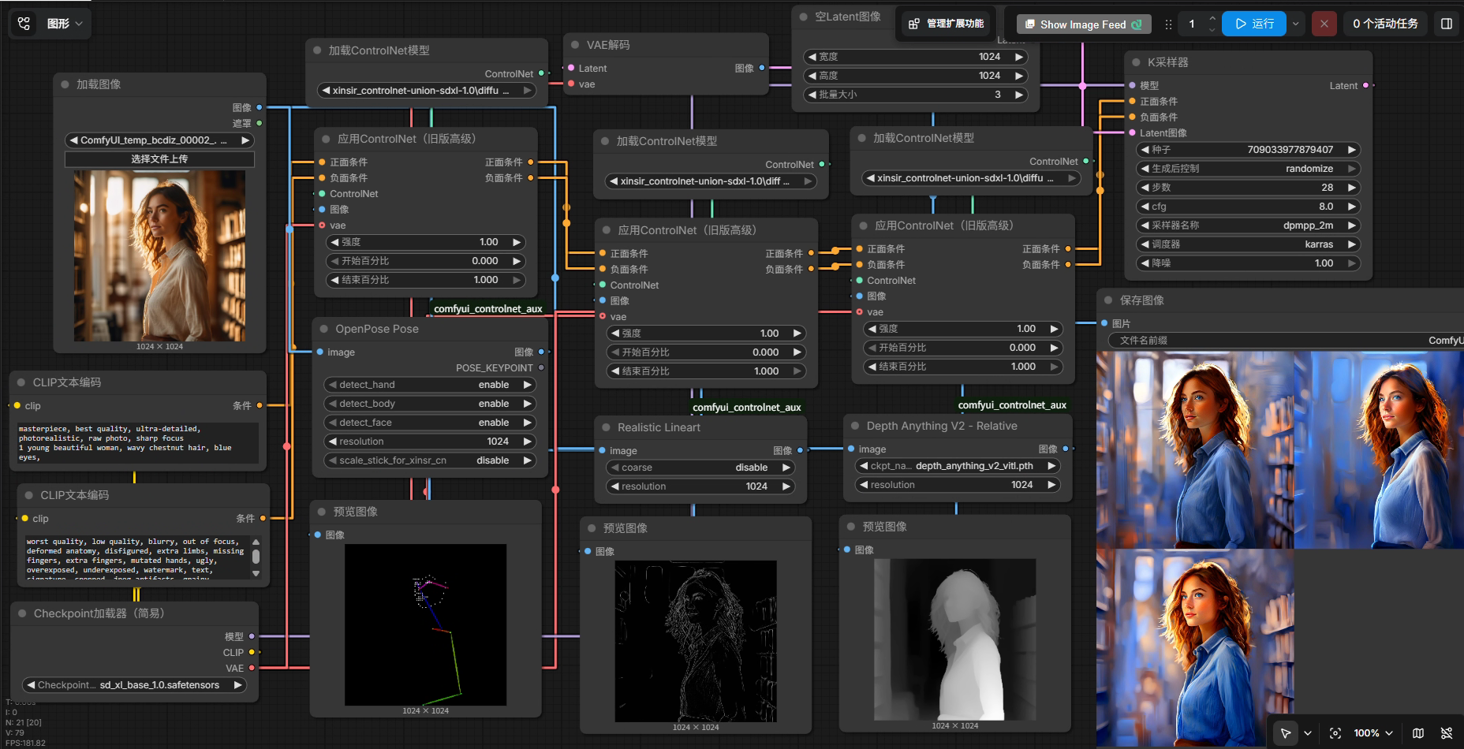Collapse the OpenPose Pose node dot
Viewport: 1464px width, 749px height.
pyautogui.click(x=324, y=329)
